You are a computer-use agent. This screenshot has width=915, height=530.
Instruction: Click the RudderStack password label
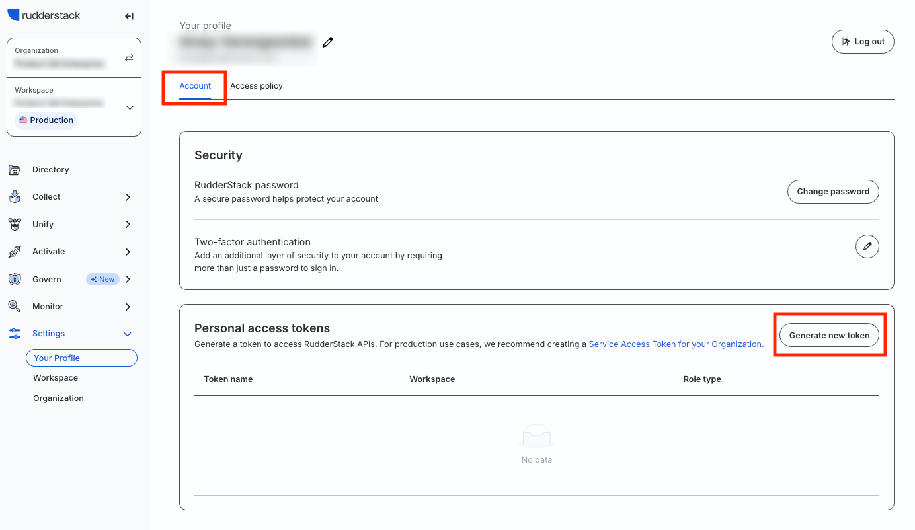[247, 185]
